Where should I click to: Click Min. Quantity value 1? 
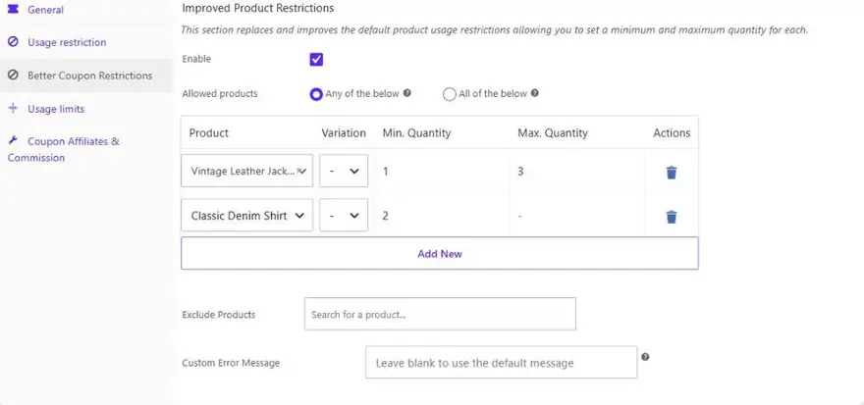pos(386,172)
